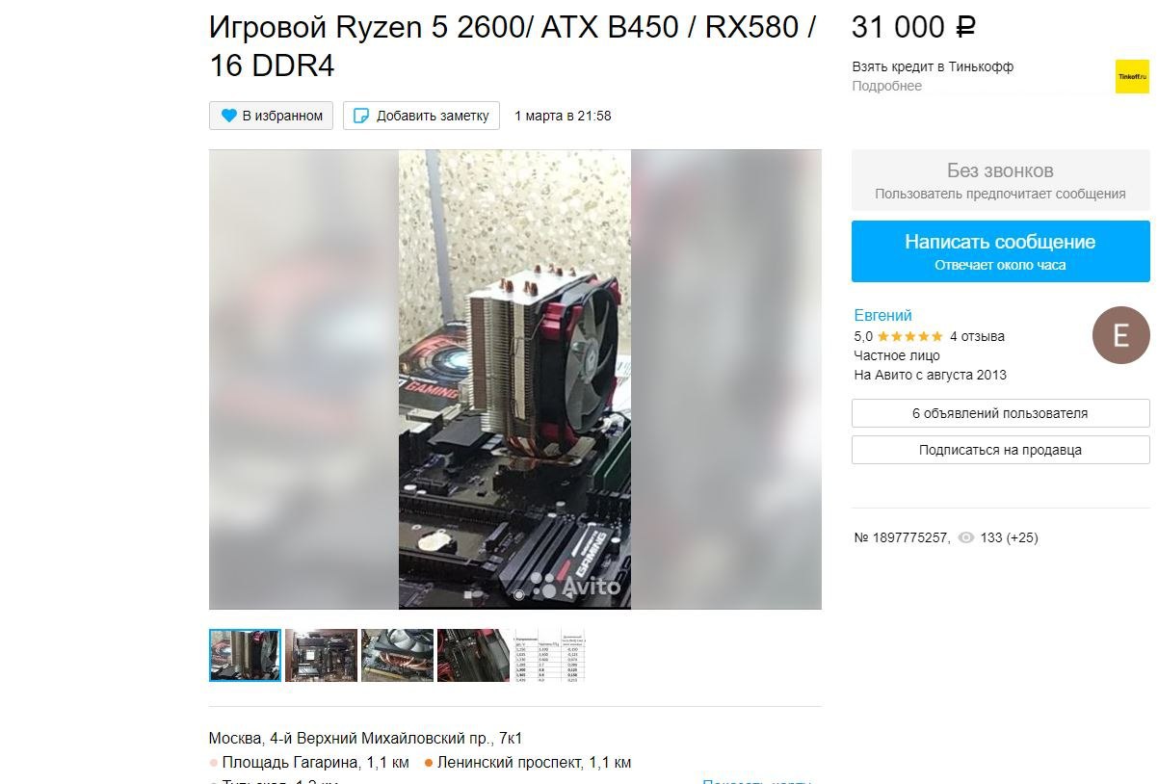Open the Подробнее credit details link

pos(886,86)
